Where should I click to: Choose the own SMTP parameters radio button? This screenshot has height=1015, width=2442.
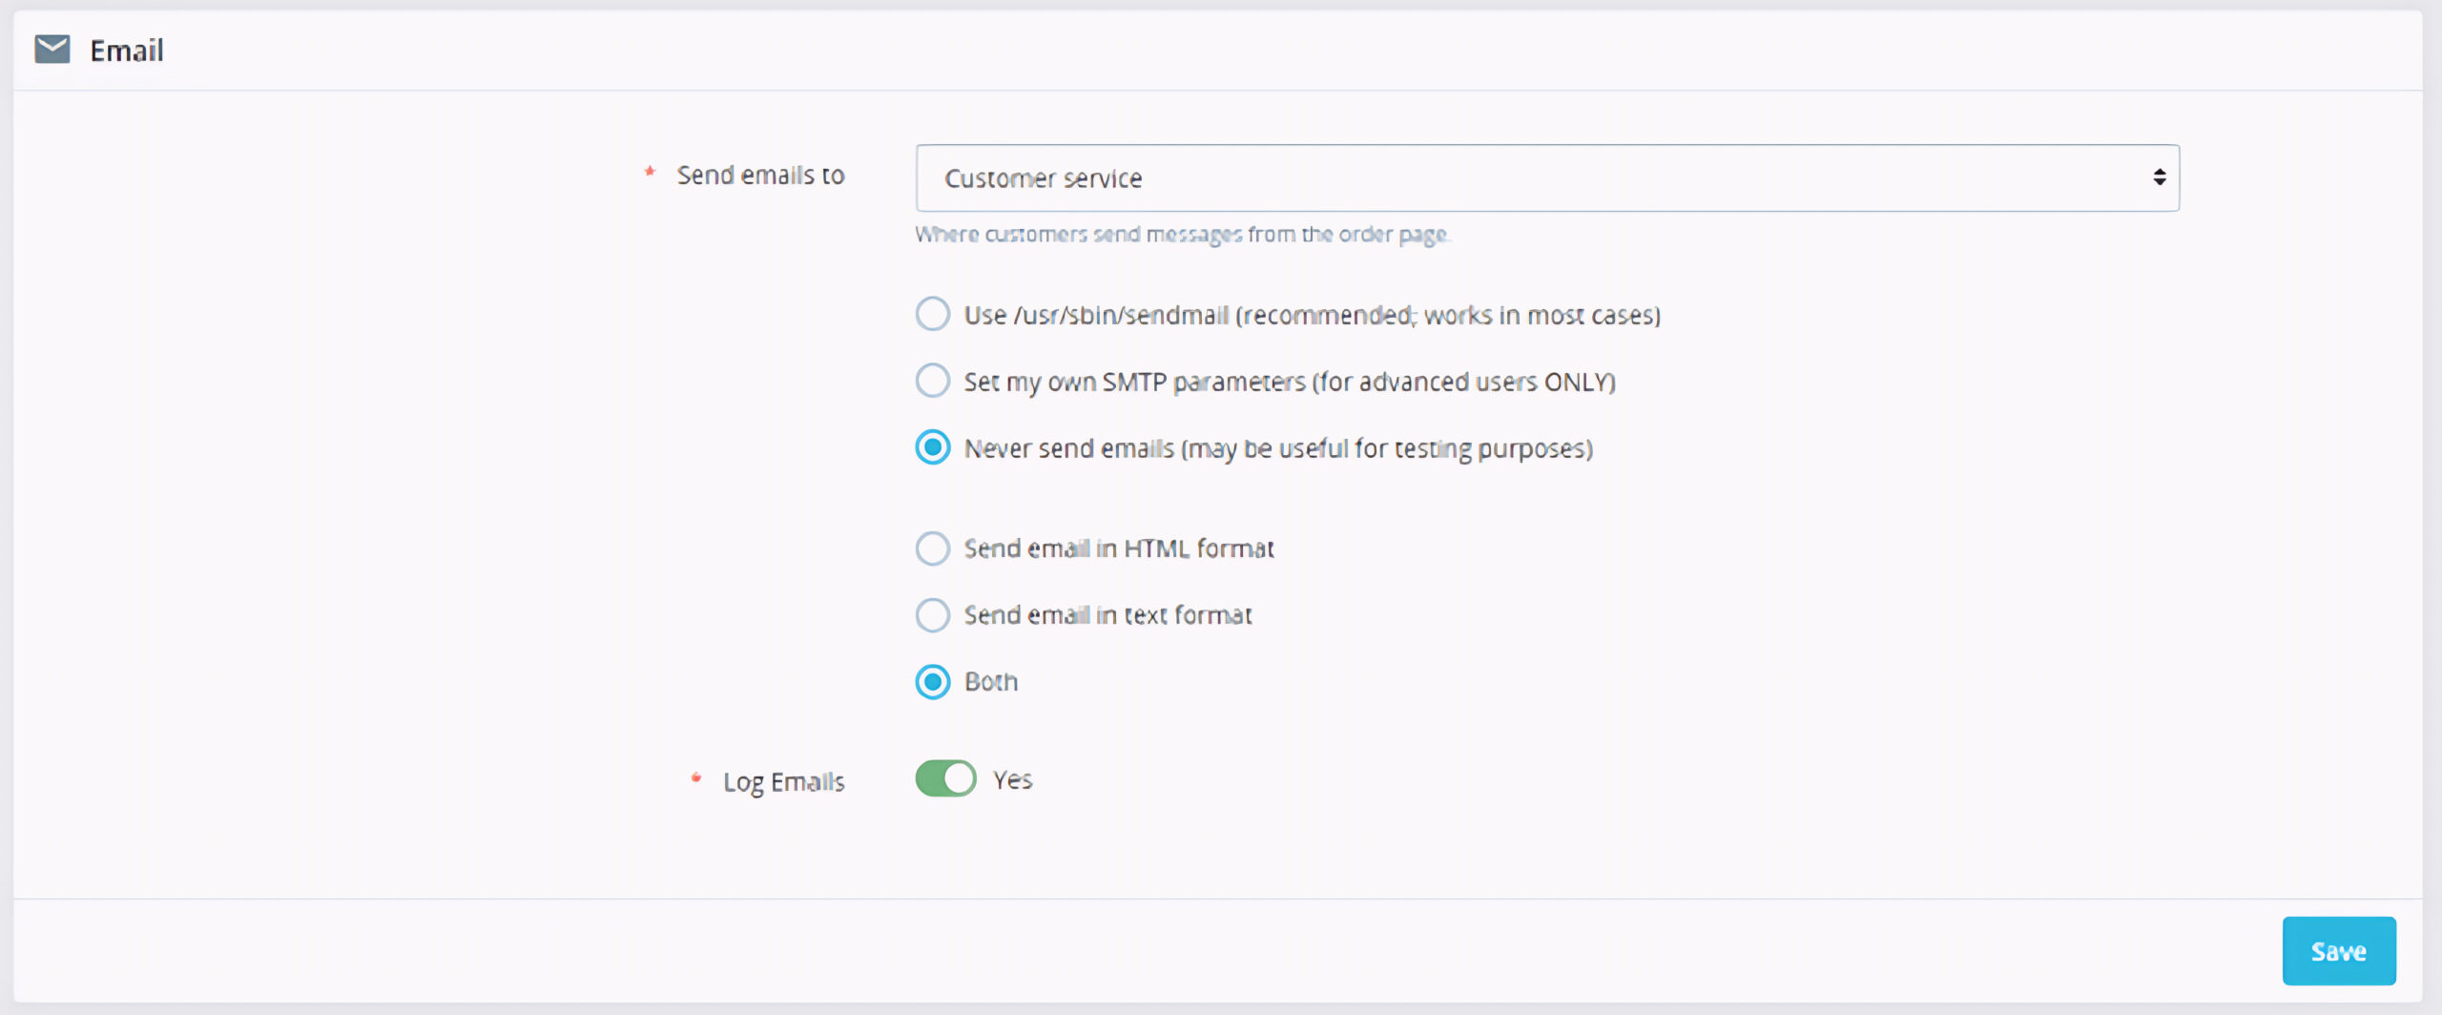pyautogui.click(x=932, y=381)
